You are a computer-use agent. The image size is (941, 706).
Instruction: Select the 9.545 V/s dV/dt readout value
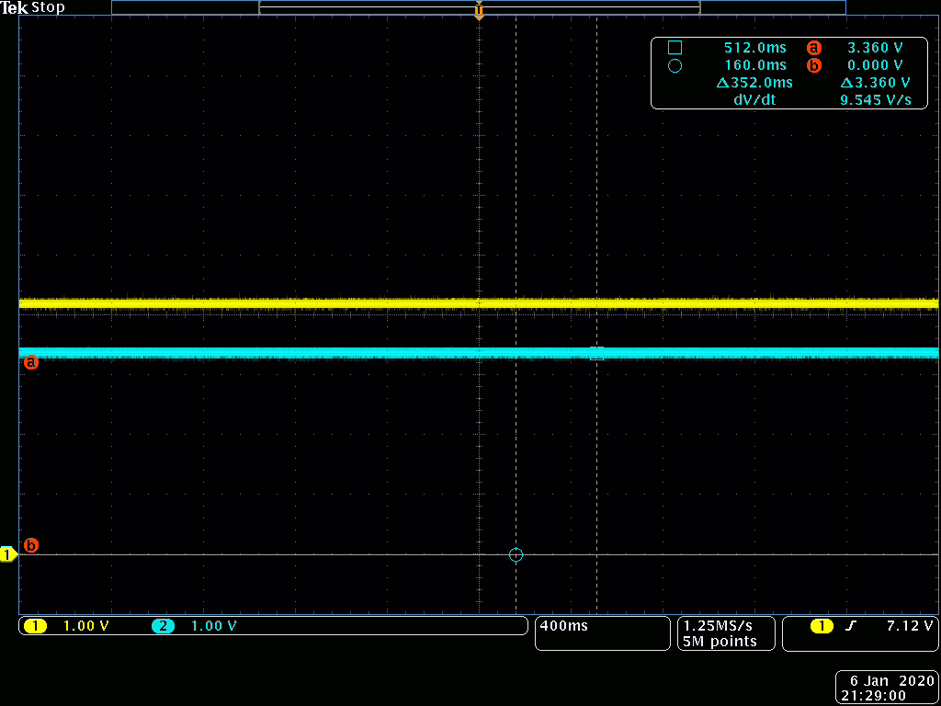pos(875,99)
